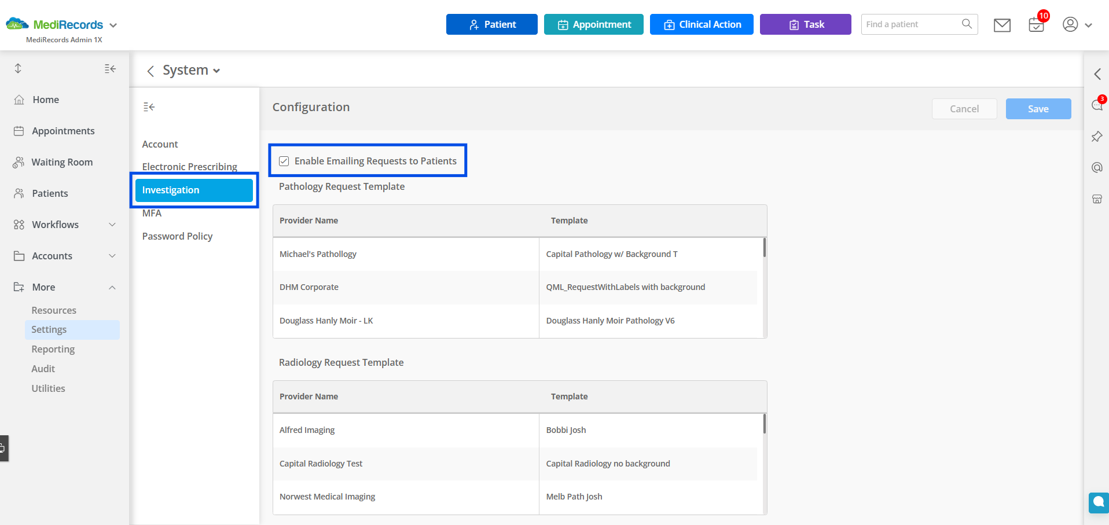Open Resources under More
The image size is (1109, 525).
54,310
